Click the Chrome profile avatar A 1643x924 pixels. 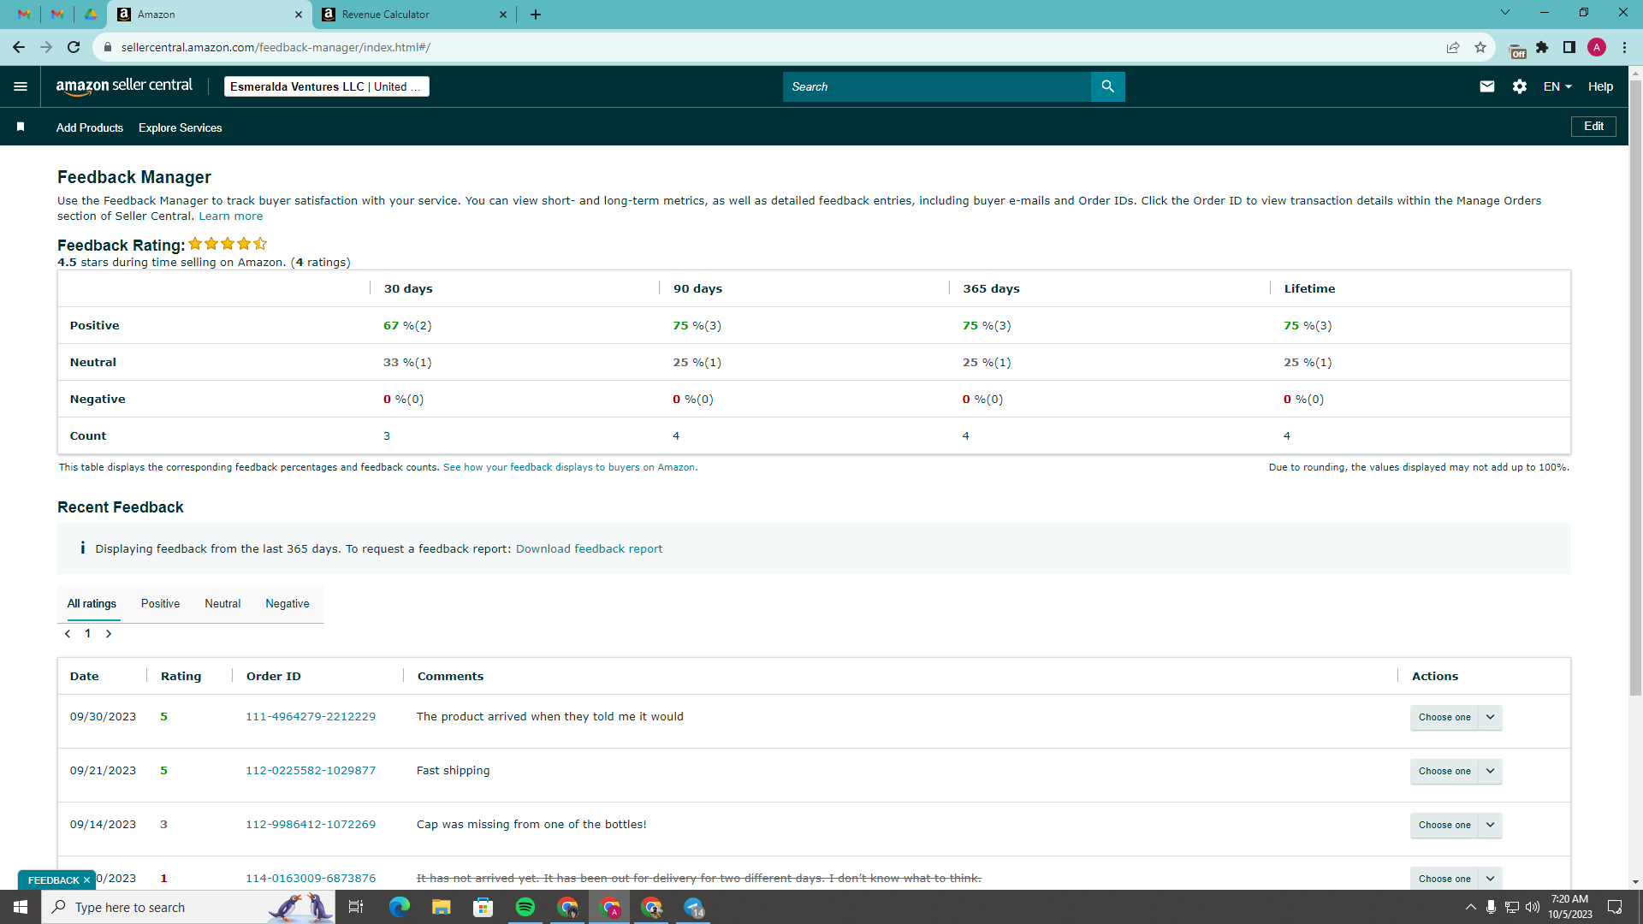(x=1597, y=47)
